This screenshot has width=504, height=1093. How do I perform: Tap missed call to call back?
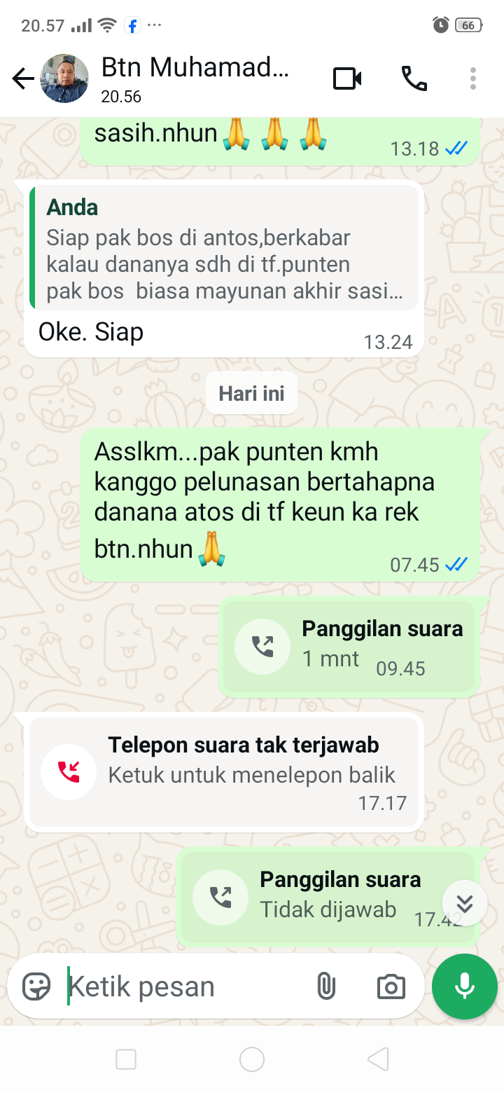[224, 772]
